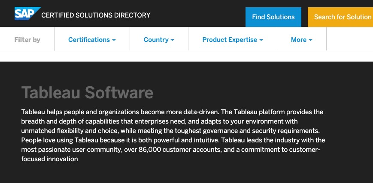The width and height of the screenshot is (373, 183).
Task: Click the dark header bar between title and Find Solutions
Action: [197, 15]
